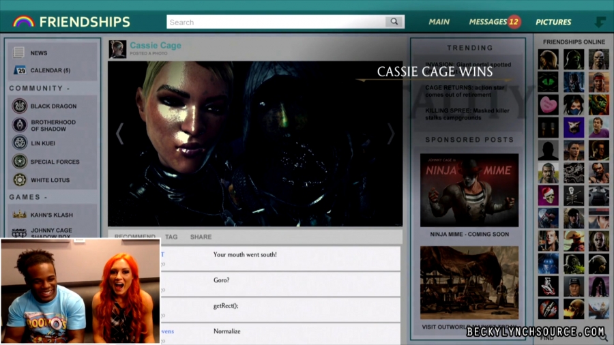Open the White Lotus community emblem
The width and height of the screenshot is (614, 345).
[x=20, y=180]
